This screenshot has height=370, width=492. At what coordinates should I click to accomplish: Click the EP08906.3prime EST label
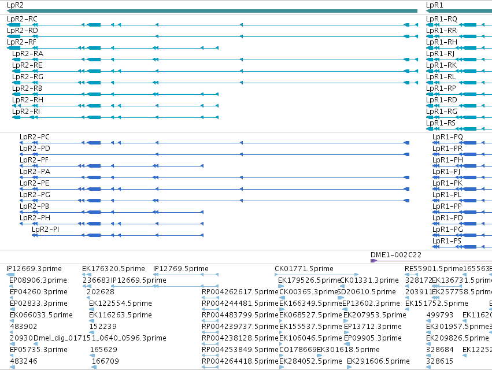pyautogui.click(x=38, y=280)
